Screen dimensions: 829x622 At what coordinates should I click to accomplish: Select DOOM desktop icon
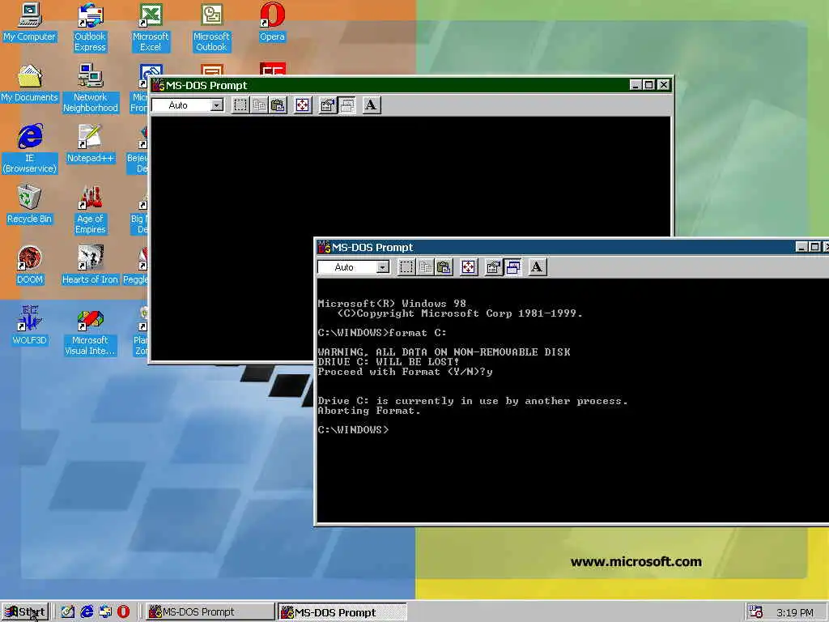[x=30, y=265]
